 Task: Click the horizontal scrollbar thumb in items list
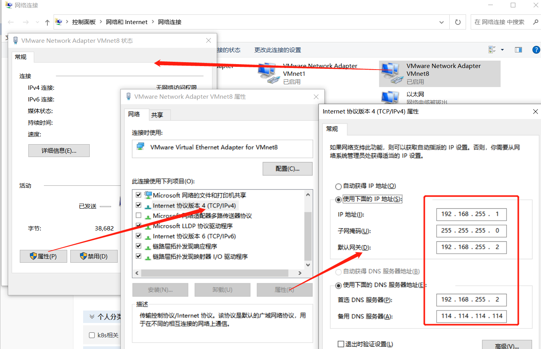(x=215, y=273)
